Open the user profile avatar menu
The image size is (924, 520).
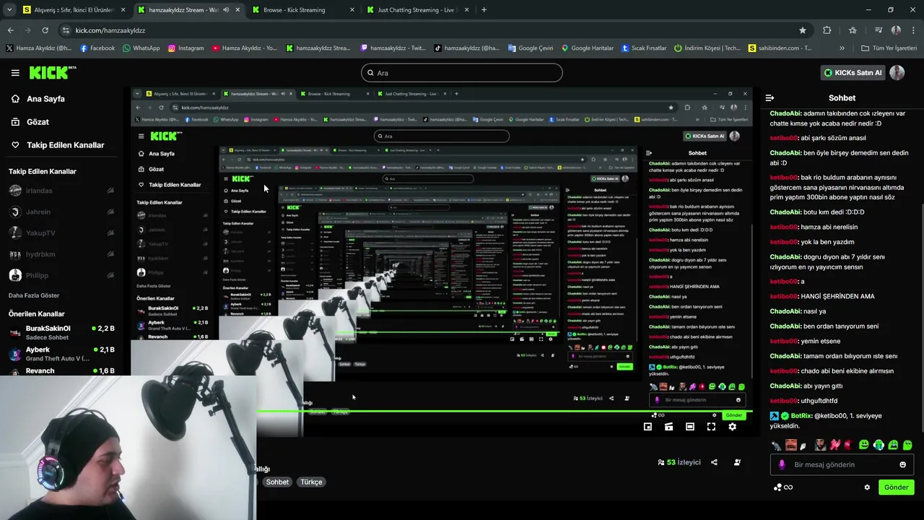pyautogui.click(x=897, y=72)
